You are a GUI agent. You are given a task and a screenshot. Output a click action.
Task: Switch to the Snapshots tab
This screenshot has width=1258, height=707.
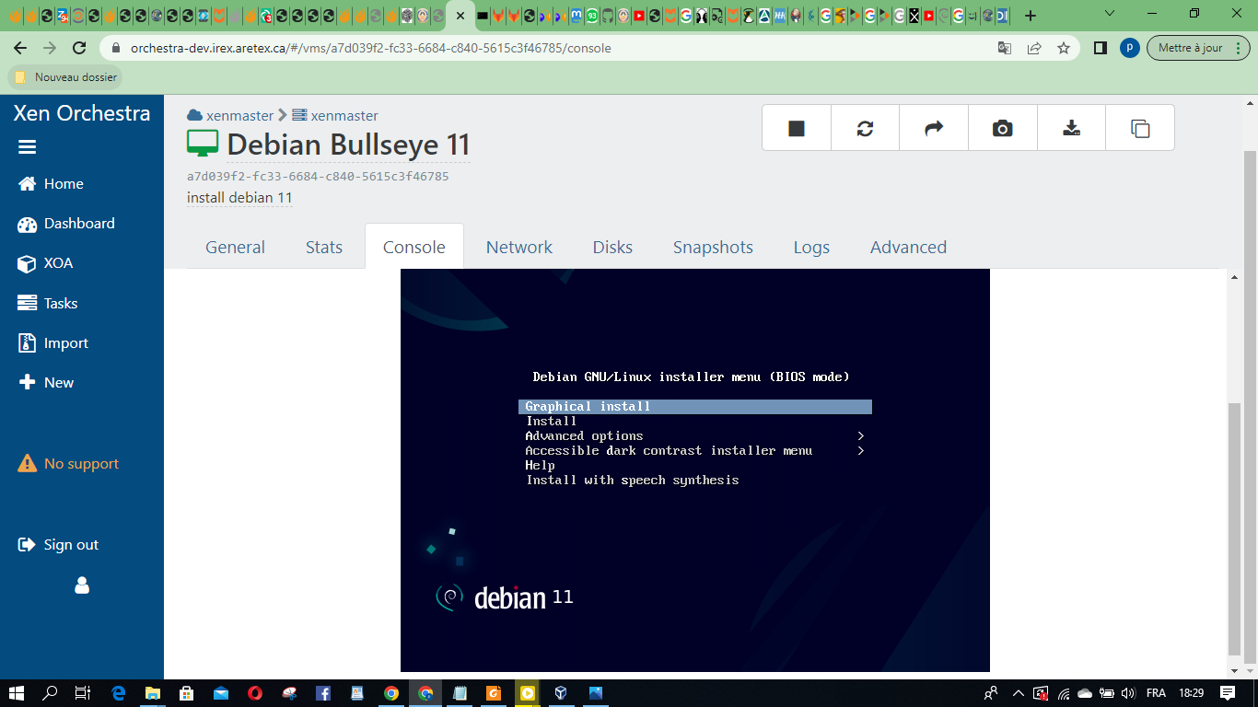tap(713, 247)
